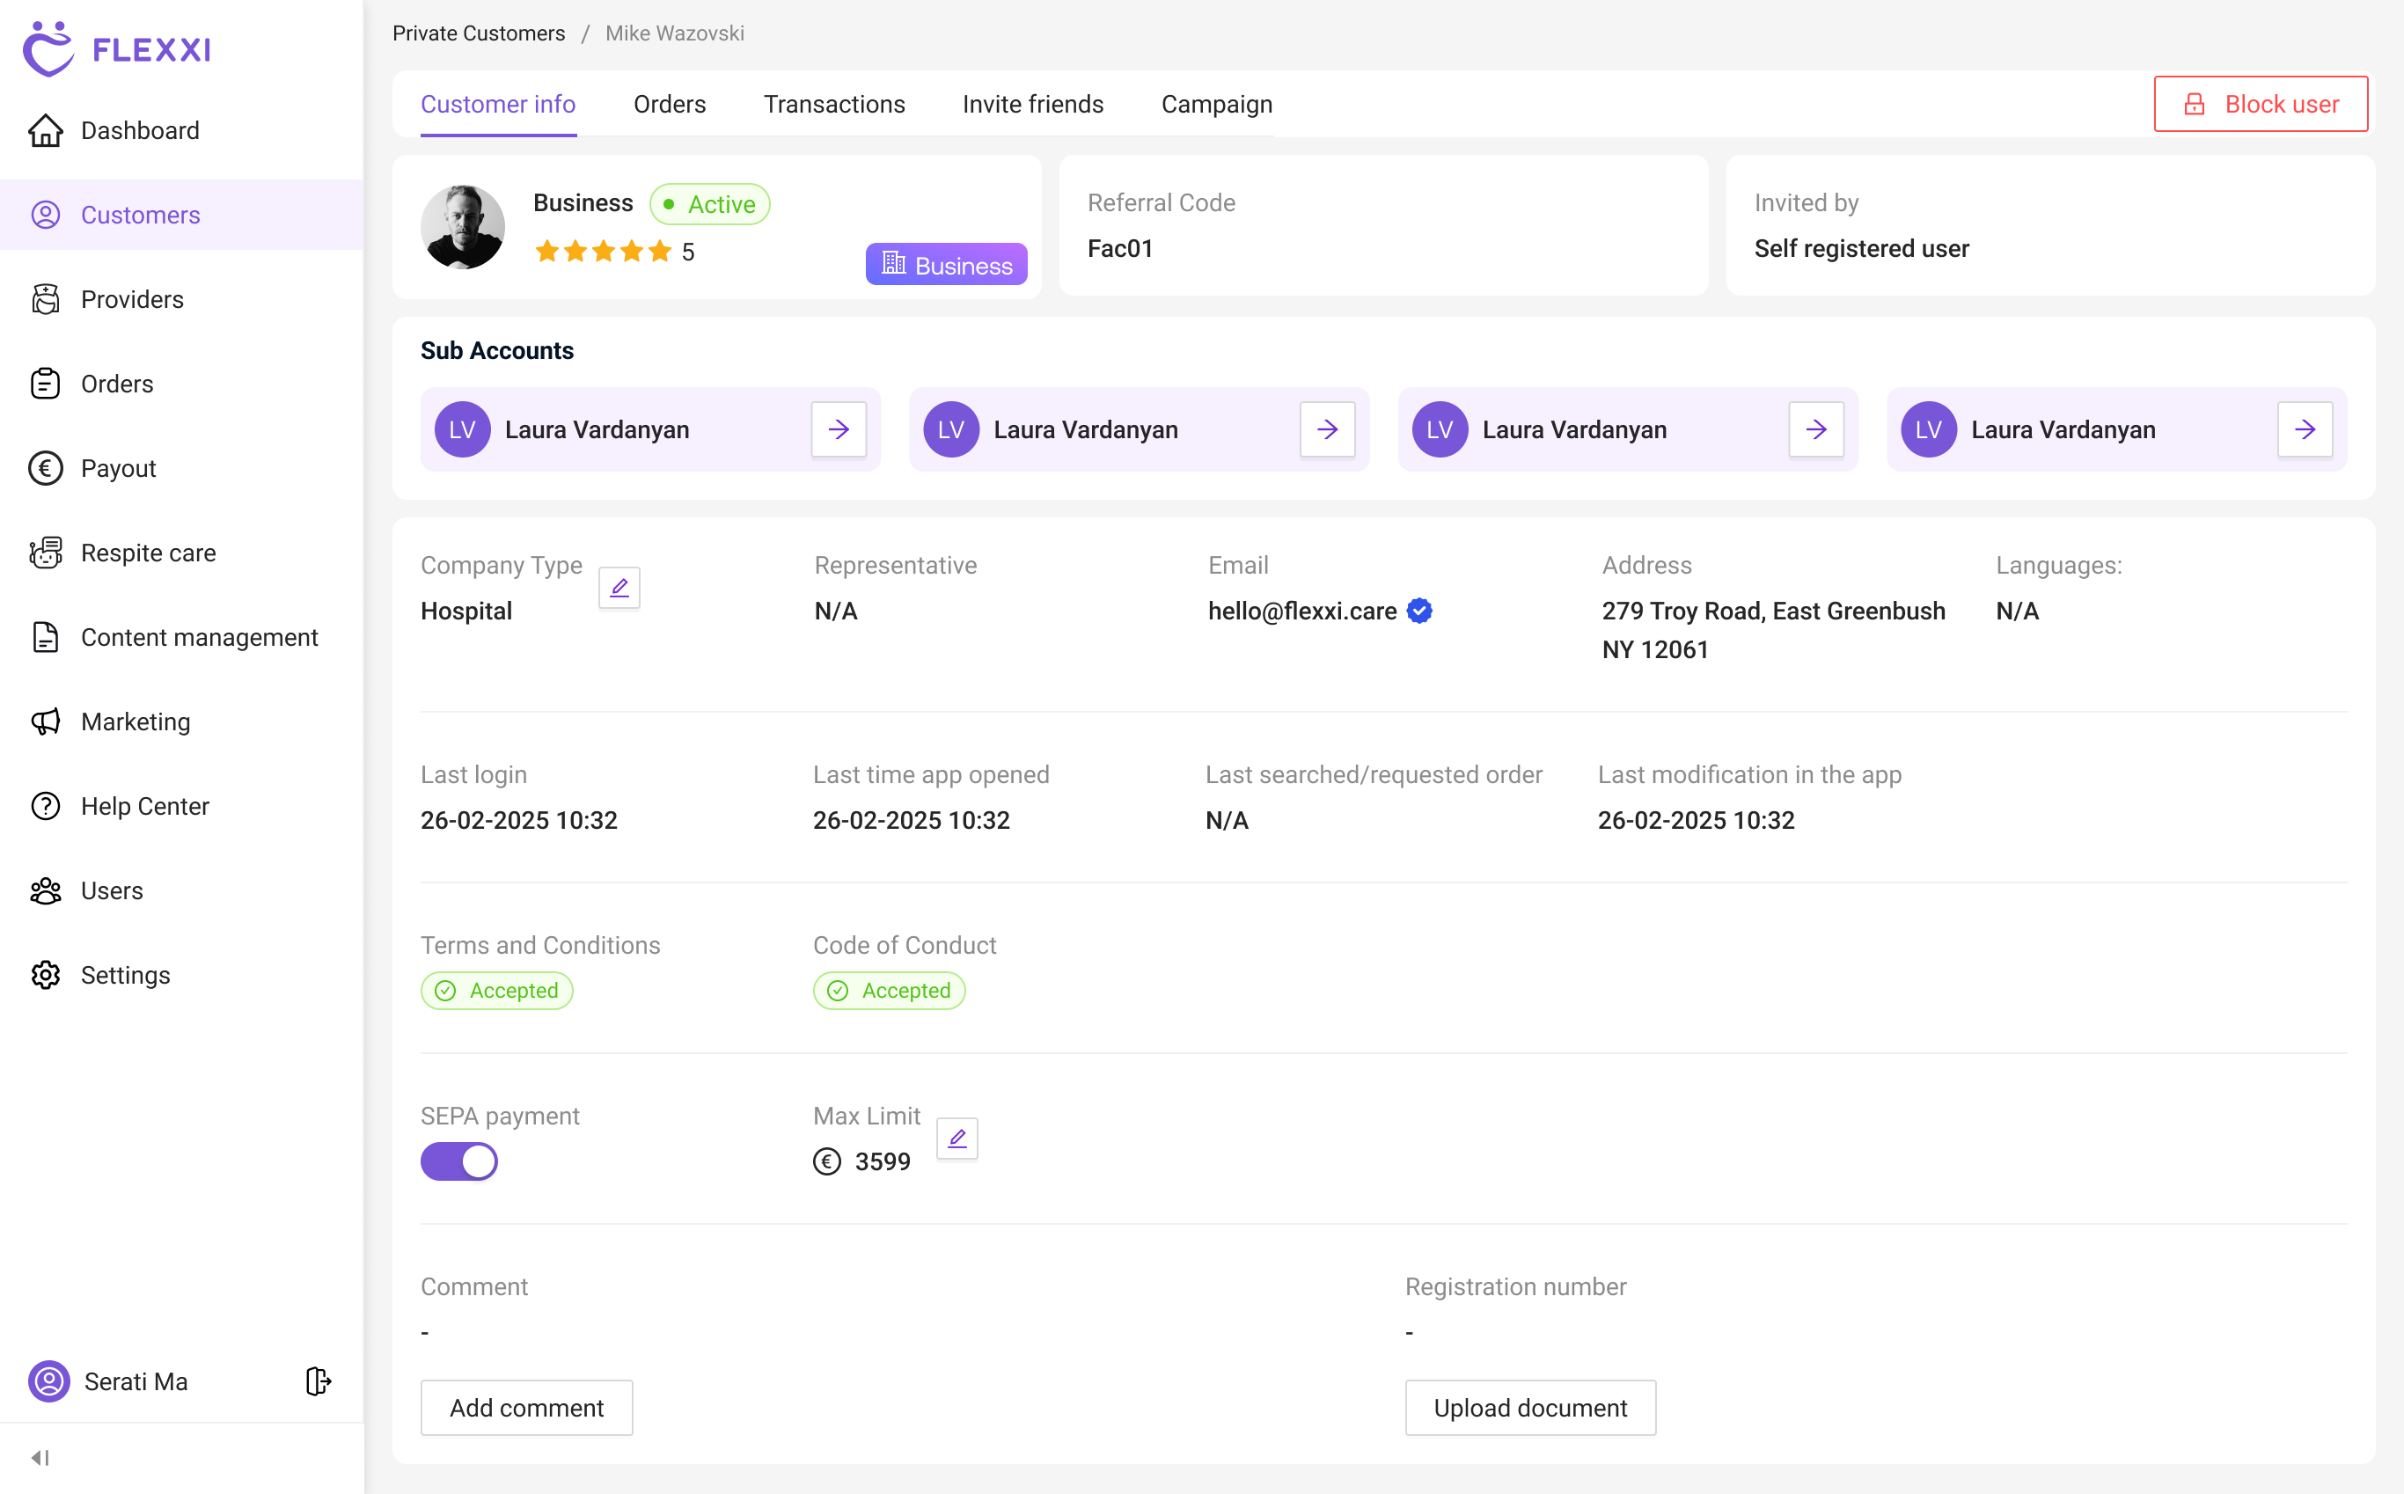Click the logout icon beside Serati Ma
The width and height of the screenshot is (2404, 1494).
pyautogui.click(x=319, y=1381)
